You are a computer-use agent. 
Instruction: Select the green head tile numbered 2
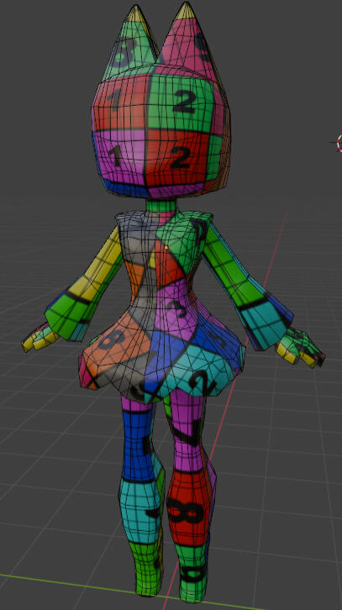tap(182, 101)
